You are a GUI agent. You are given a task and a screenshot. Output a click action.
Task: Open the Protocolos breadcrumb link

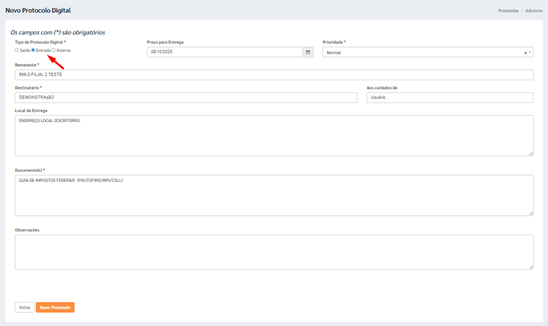[508, 11]
